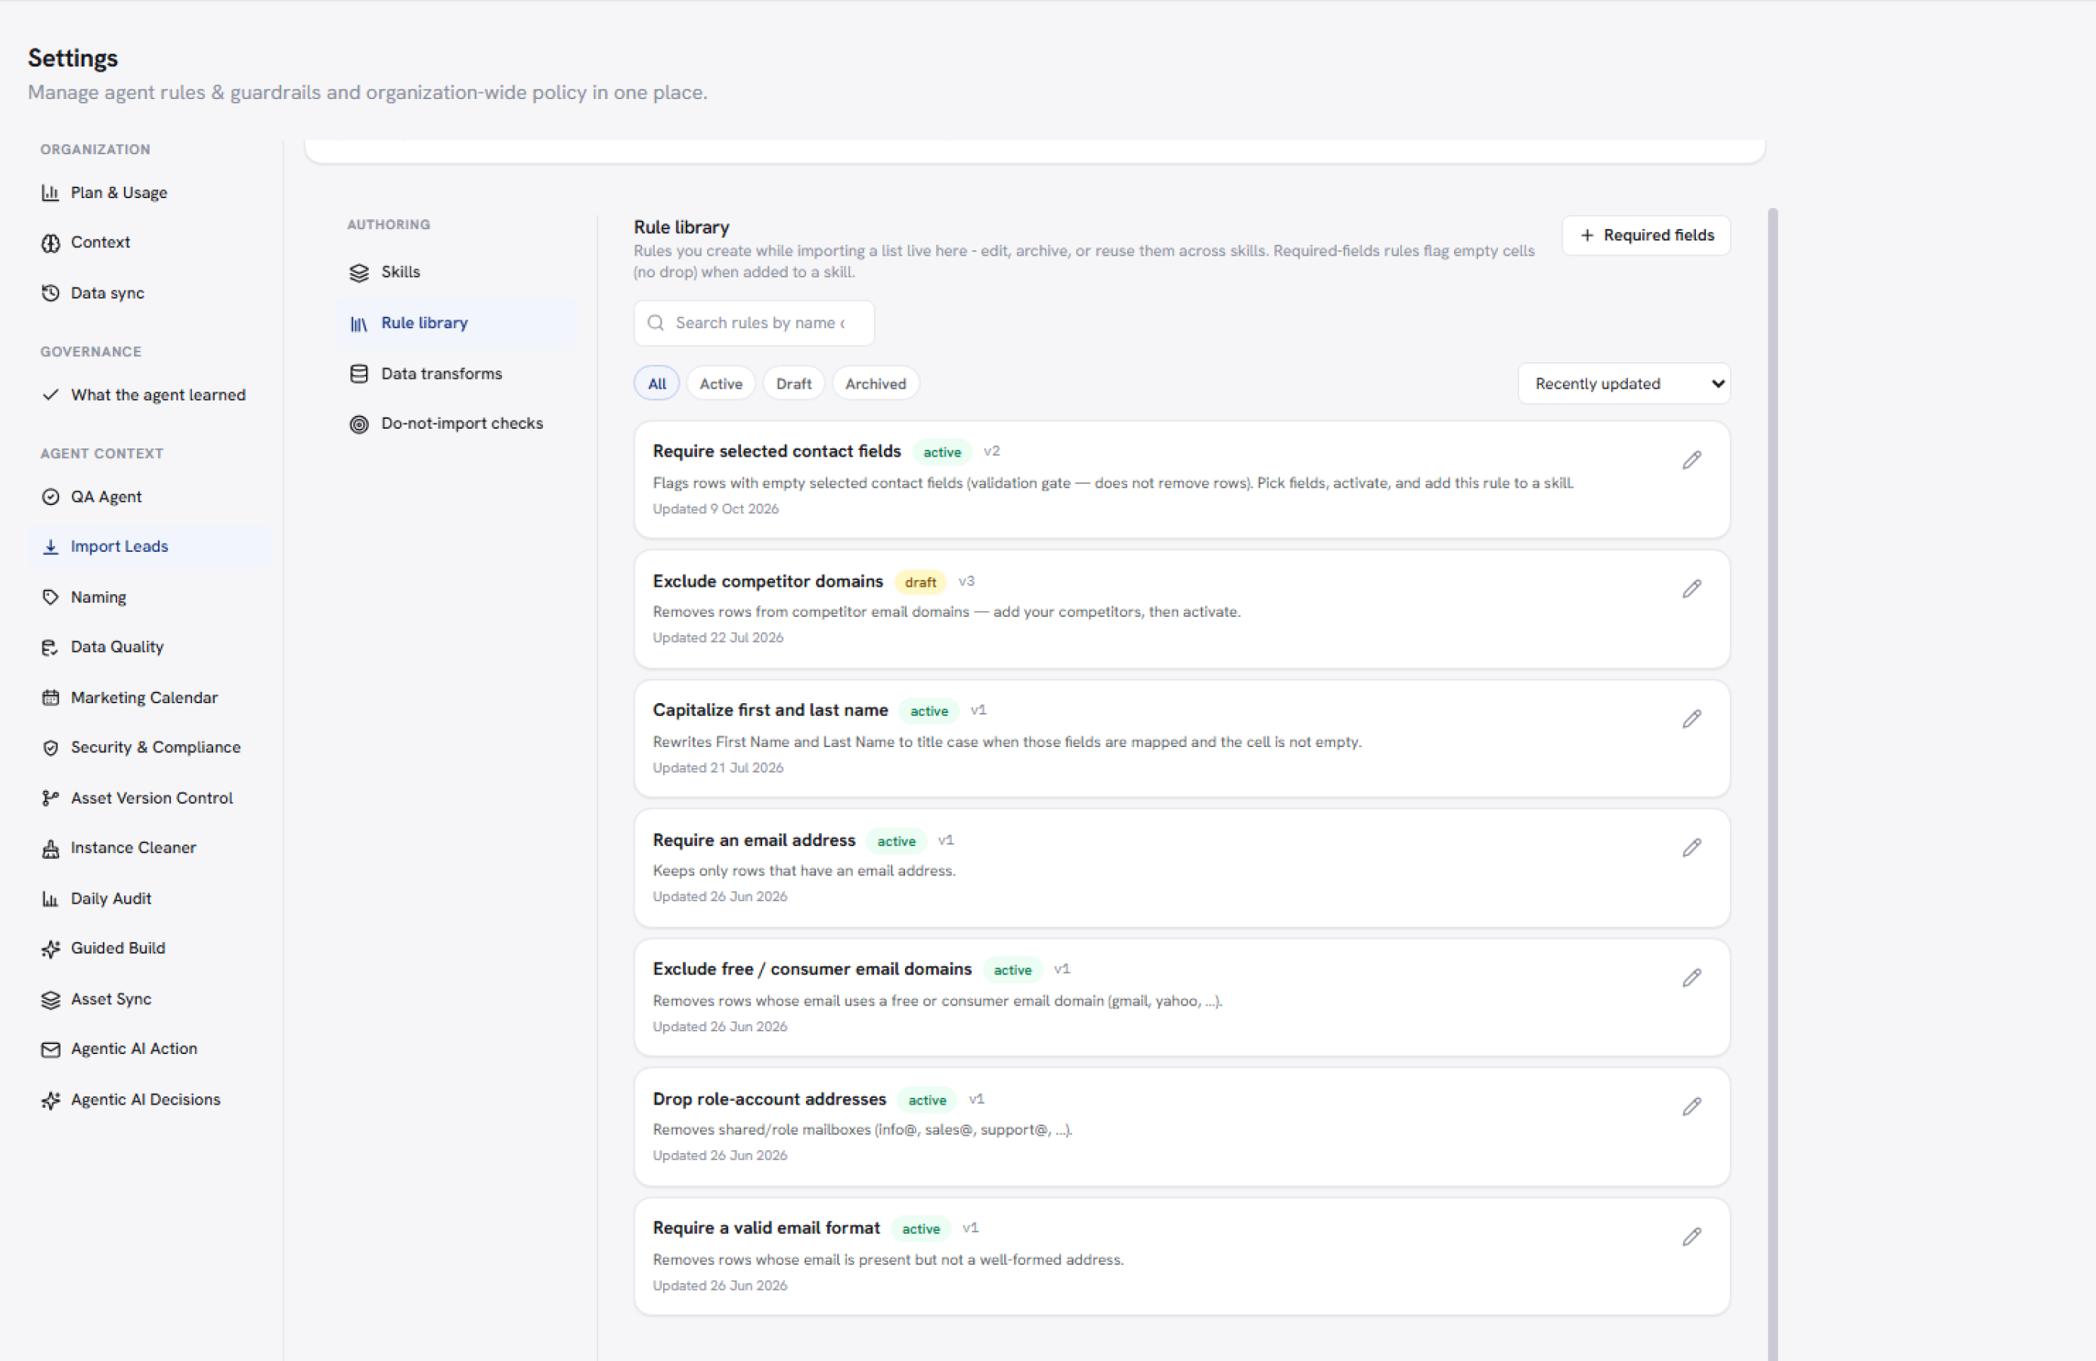Open Naming settings
This screenshot has width=2096, height=1361.
[x=150, y=597]
